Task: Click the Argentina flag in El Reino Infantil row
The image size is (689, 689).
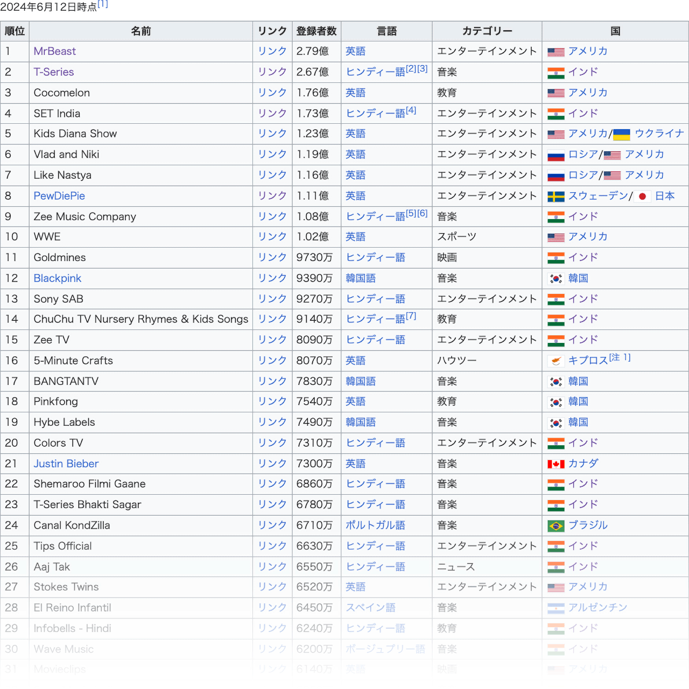Action: pos(556,608)
